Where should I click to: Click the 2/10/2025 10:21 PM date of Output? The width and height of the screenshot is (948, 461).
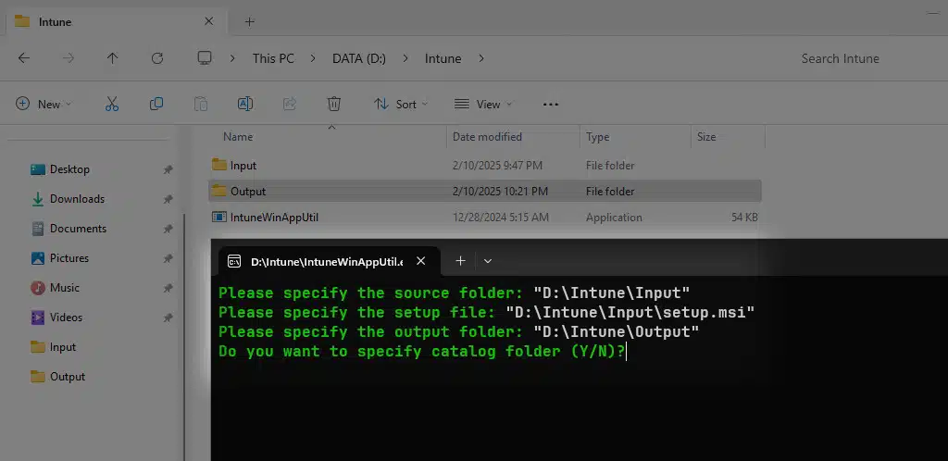(500, 192)
